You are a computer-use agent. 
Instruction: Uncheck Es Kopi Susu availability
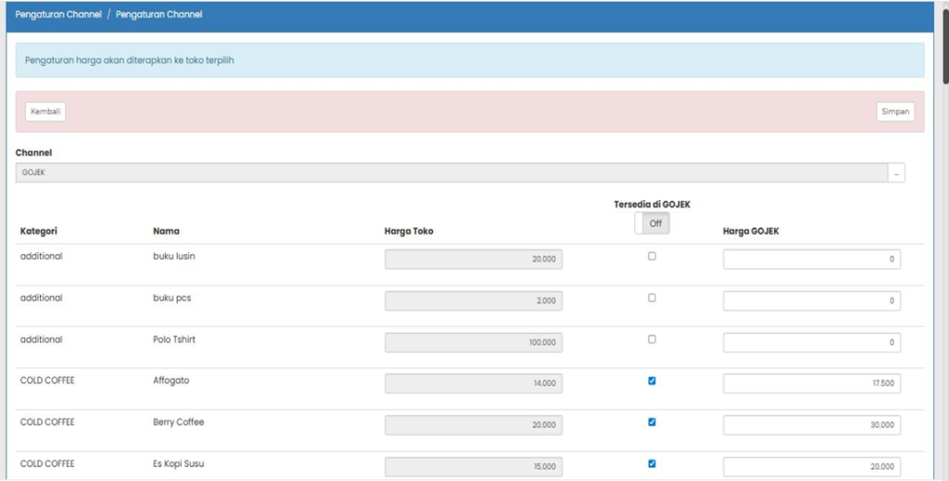(x=652, y=463)
